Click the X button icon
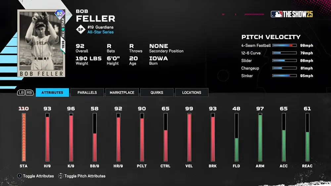 coord(20,176)
